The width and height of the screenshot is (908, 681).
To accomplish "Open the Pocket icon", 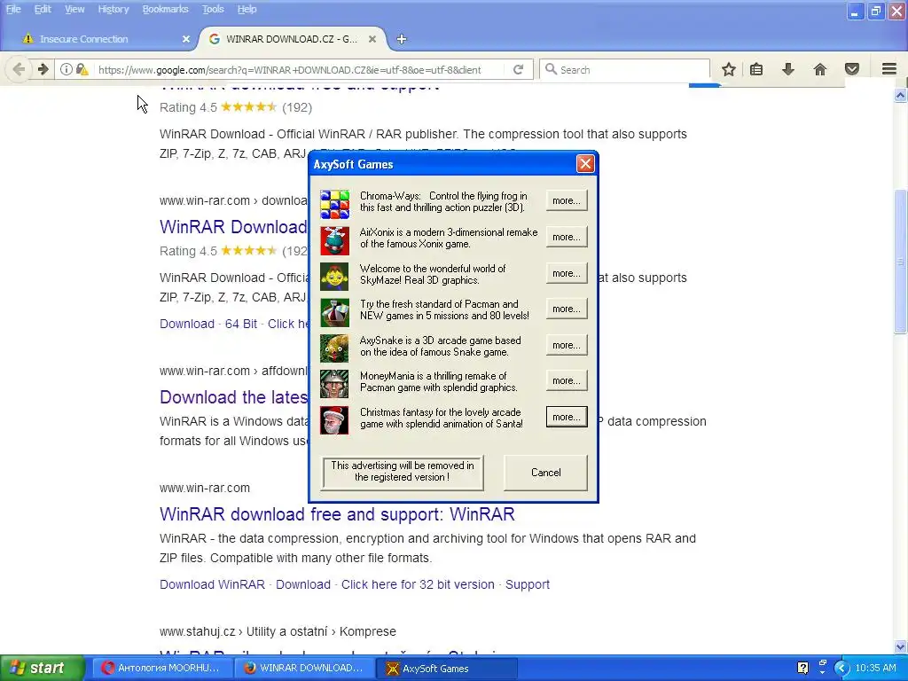I will [x=852, y=69].
